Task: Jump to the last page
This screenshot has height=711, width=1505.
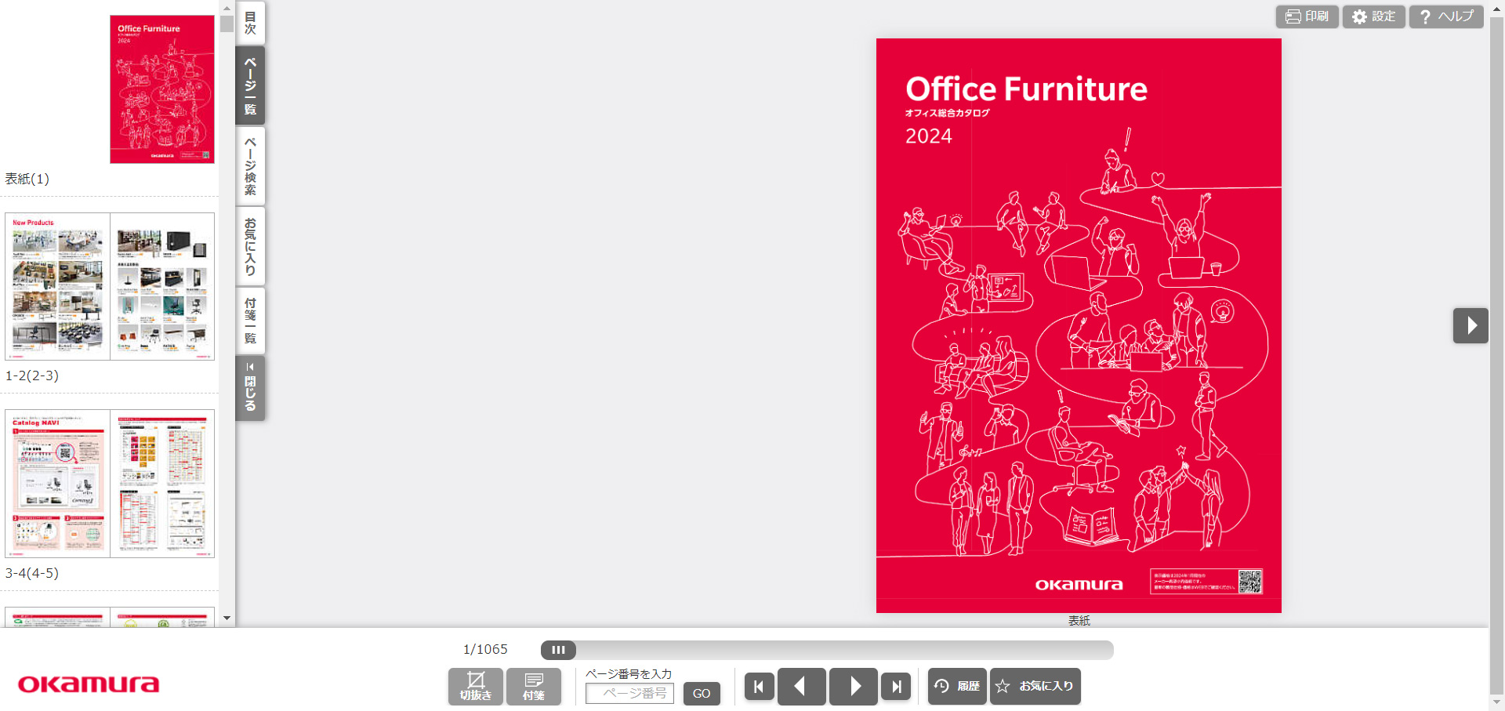Action: click(x=896, y=687)
